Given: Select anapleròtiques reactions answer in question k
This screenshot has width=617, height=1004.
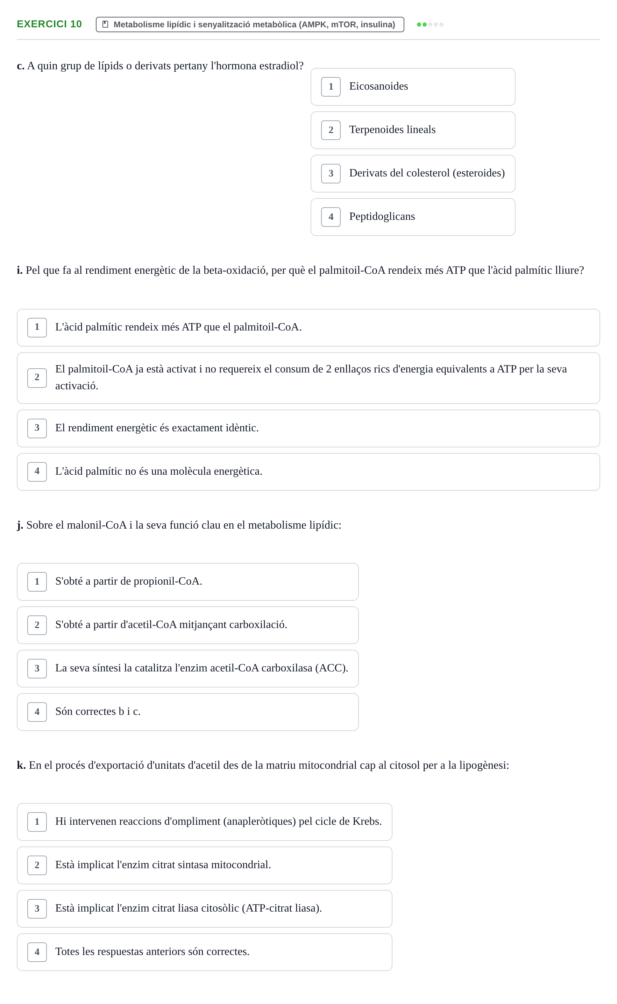Looking at the screenshot, I should [204, 822].
